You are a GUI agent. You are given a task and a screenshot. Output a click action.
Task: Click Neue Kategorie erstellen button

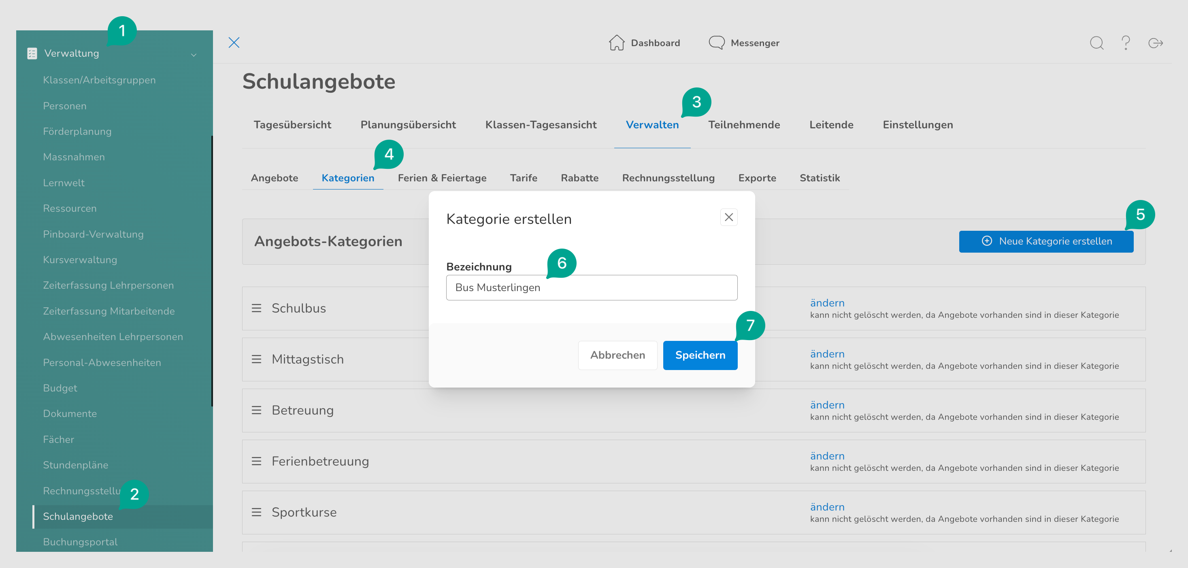(1046, 241)
